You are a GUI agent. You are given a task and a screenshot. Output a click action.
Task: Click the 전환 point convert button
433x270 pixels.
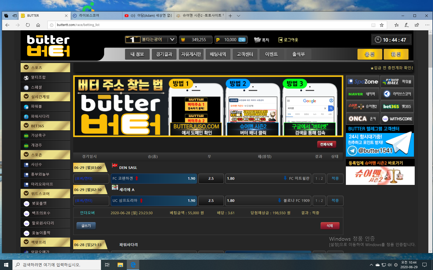242,40
